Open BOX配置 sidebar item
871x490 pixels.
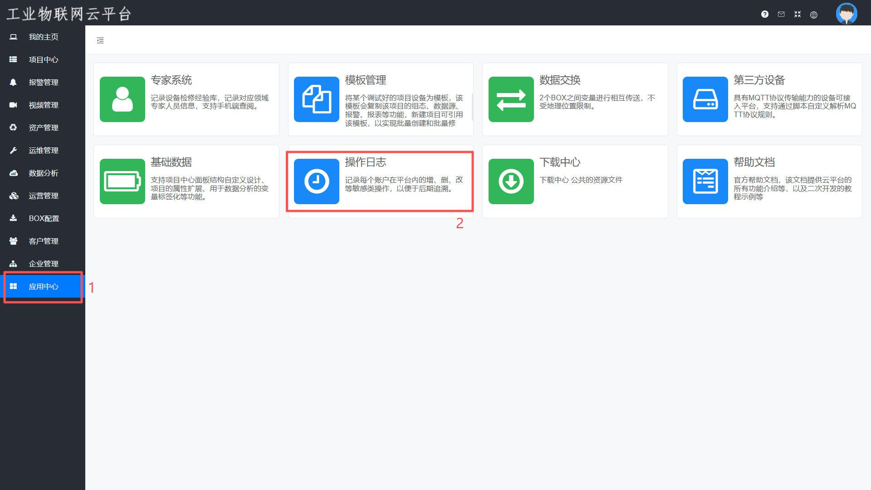point(43,218)
